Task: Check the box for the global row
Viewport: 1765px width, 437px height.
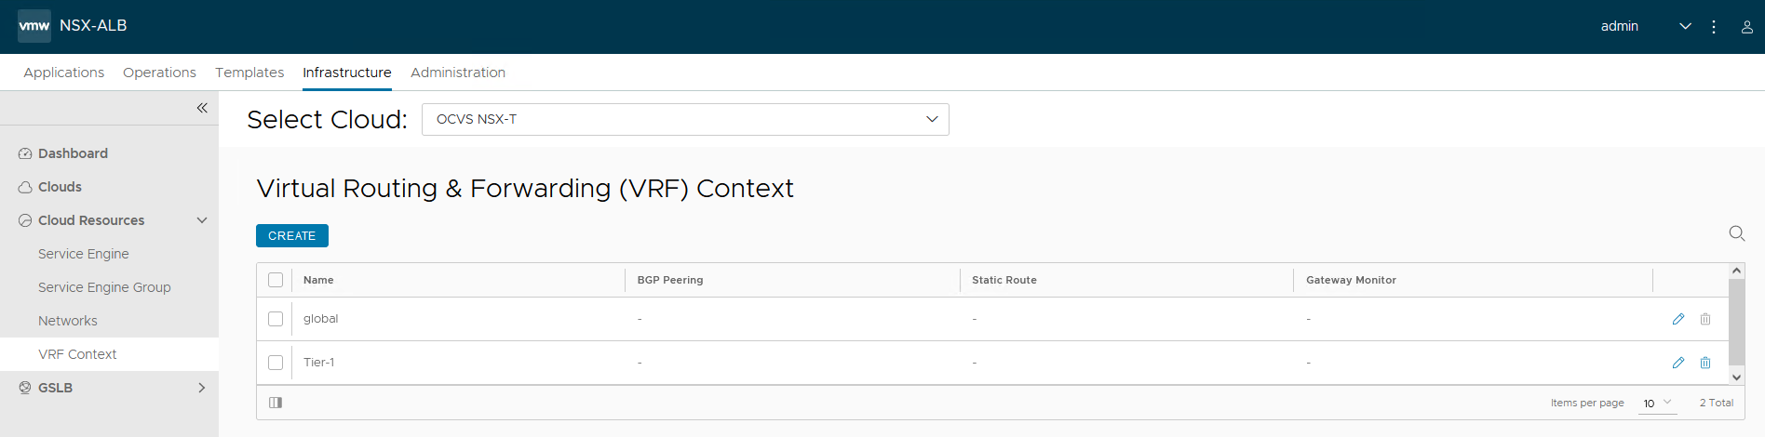Action: tap(276, 319)
